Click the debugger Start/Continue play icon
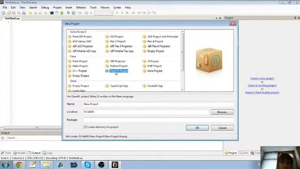The image size is (300, 169). tap(117, 13)
